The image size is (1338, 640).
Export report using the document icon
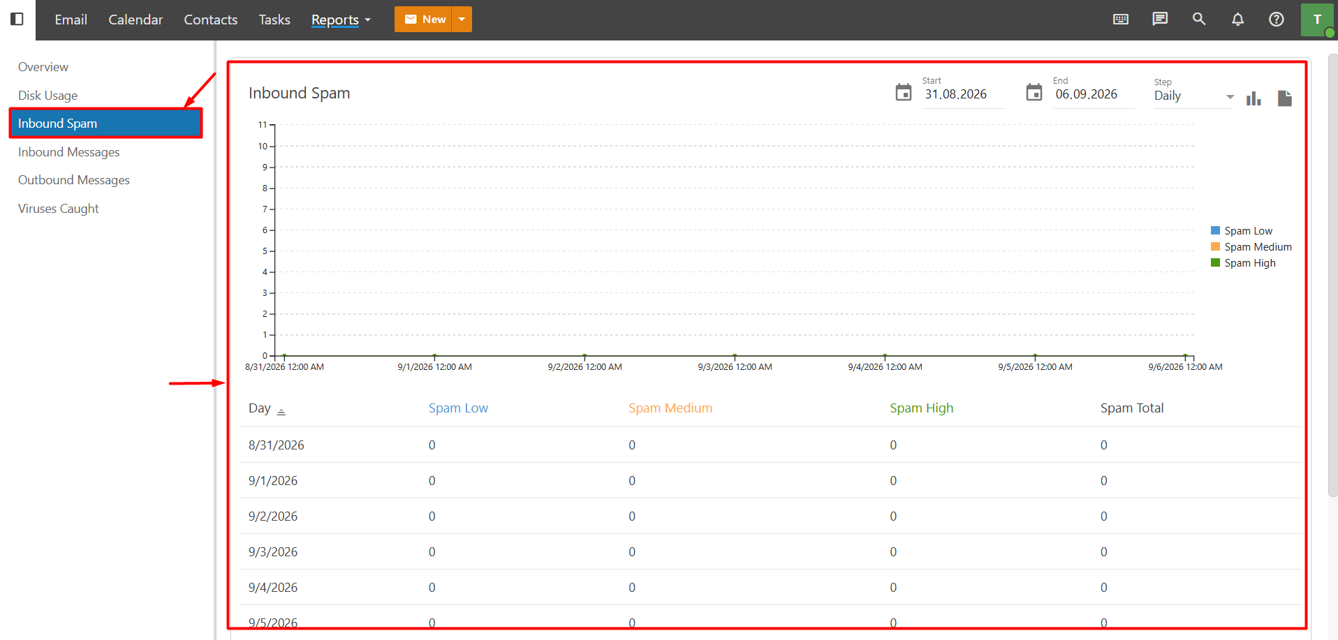tap(1285, 98)
